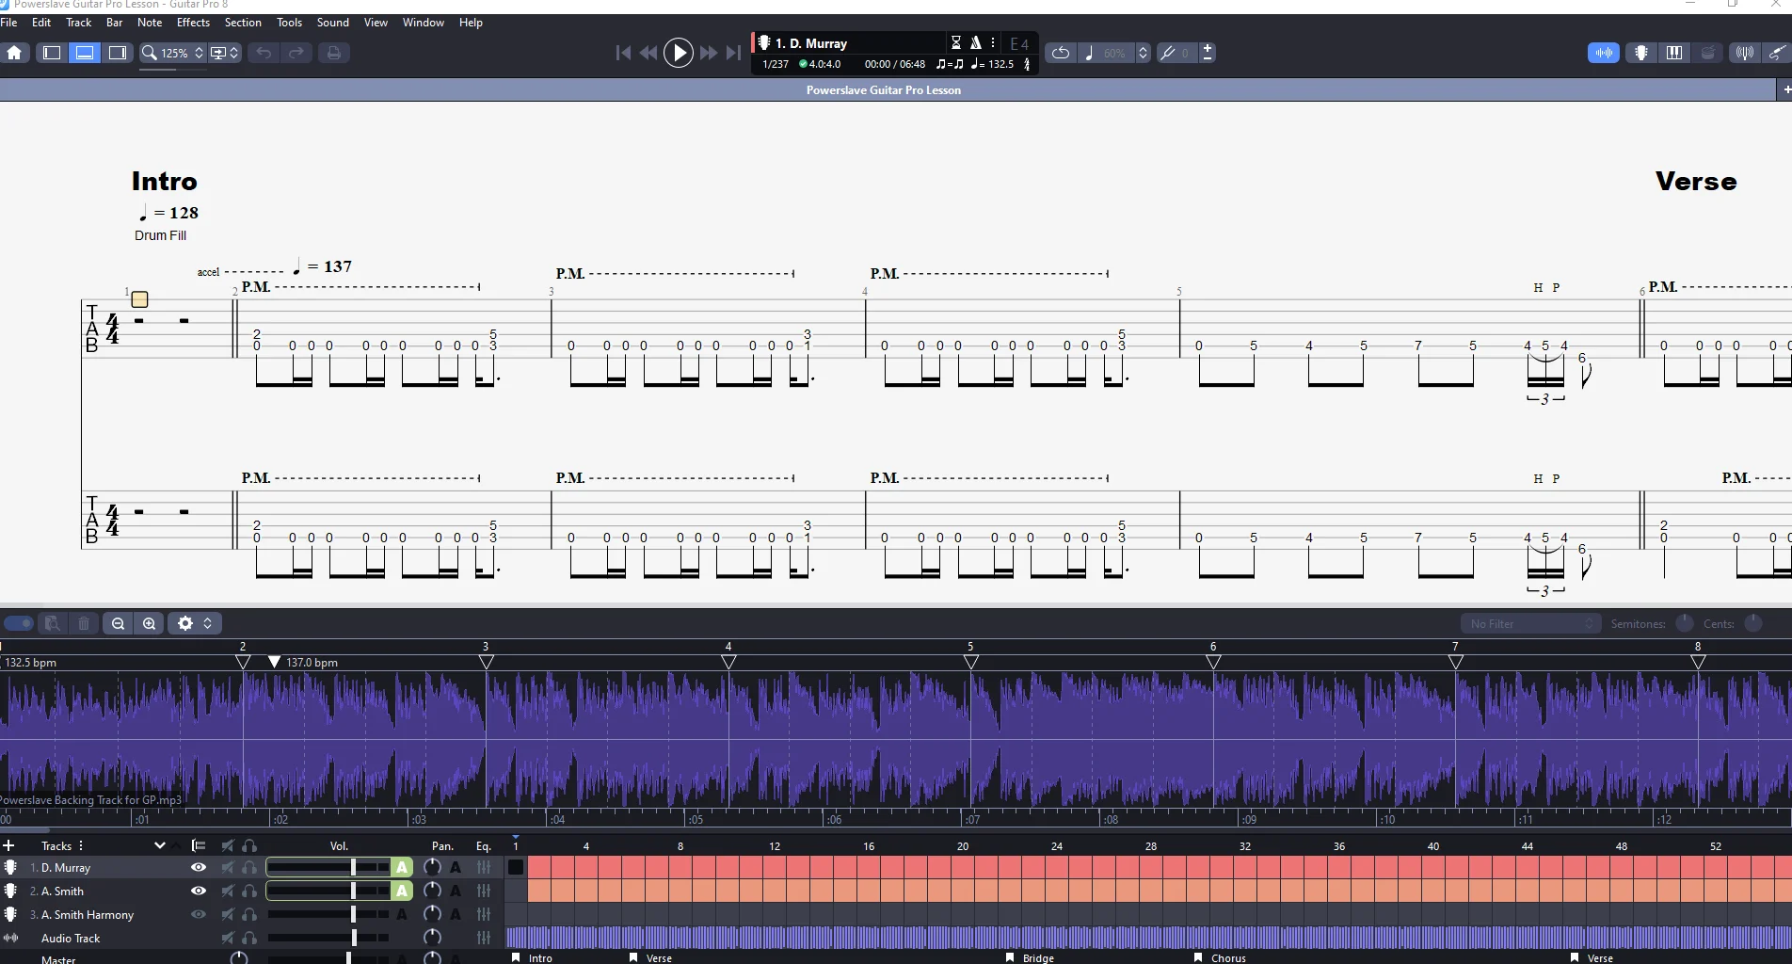This screenshot has width=1792, height=964.
Task: Open equalizer for A. Smith Harmony track
Action: point(484,914)
